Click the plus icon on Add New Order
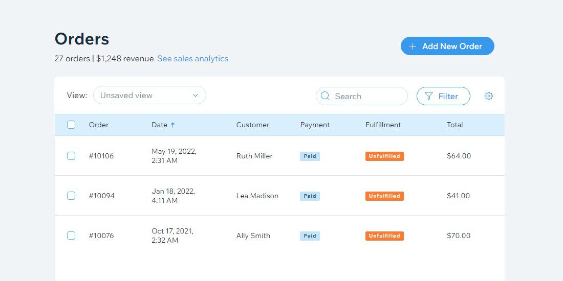The height and width of the screenshot is (281, 563). coord(413,46)
